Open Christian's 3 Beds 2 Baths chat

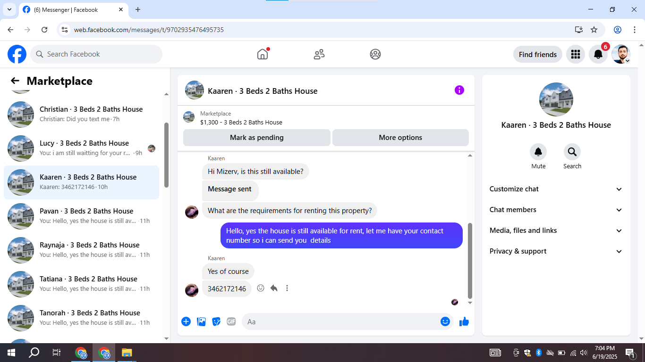tap(81, 115)
